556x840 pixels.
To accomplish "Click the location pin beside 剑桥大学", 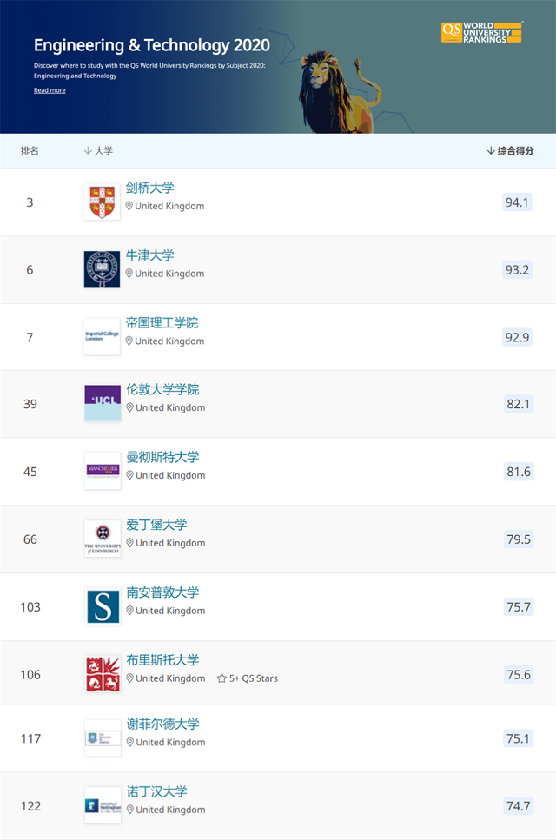I will coord(129,207).
